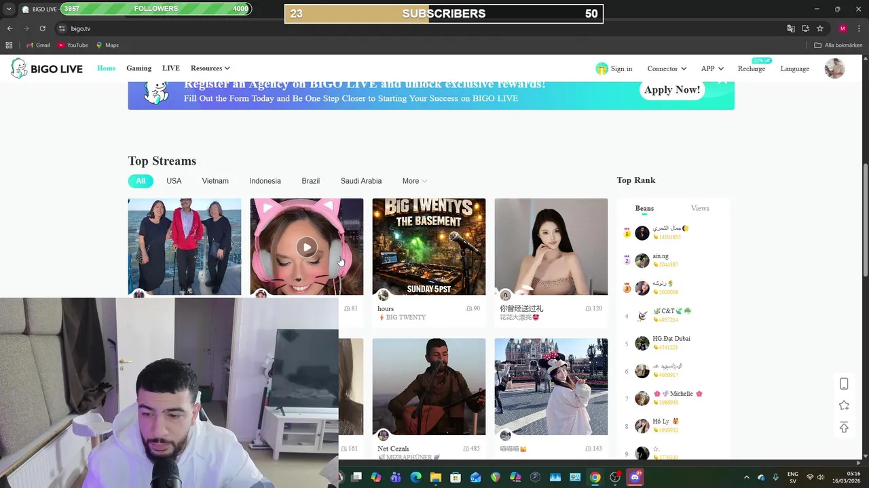Click the BIG TWENTY streamer avatar
Screen dimensions: 869x488
(384, 296)
